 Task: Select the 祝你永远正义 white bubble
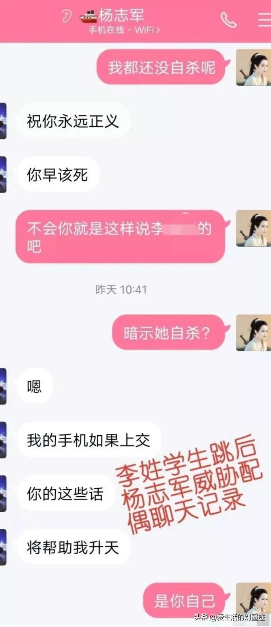(x=73, y=121)
